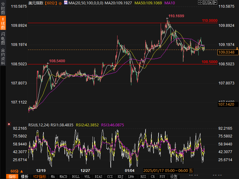
Task: Apply the BOLL indicator
Action: pos(76,177)
